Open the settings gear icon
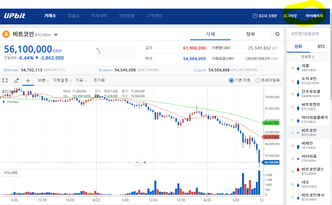This screenshot has width=332, height=205. click(277, 34)
